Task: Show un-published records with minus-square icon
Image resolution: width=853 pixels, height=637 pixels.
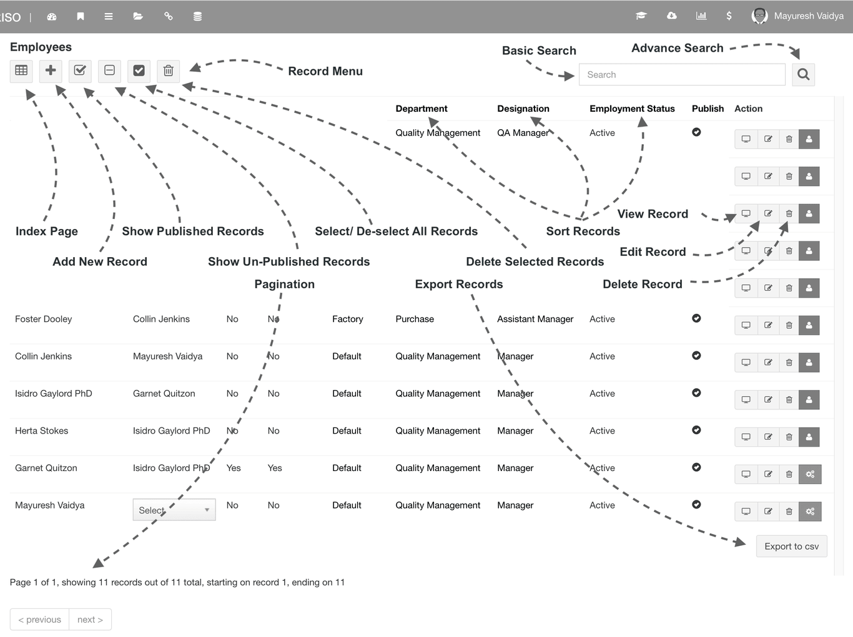Action: click(109, 71)
